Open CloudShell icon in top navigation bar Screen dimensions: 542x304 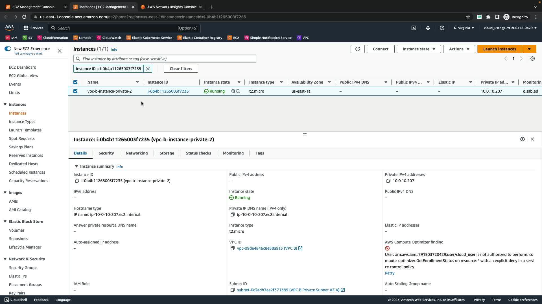(x=414, y=28)
